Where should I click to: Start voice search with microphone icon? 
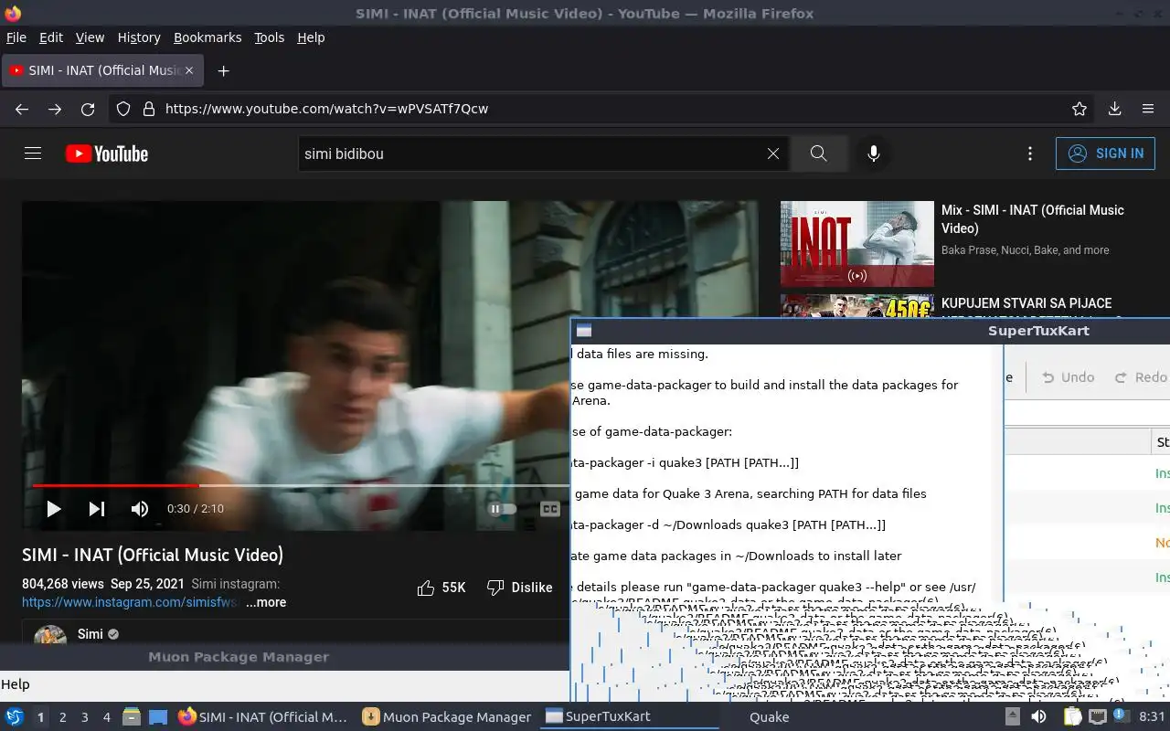(874, 154)
